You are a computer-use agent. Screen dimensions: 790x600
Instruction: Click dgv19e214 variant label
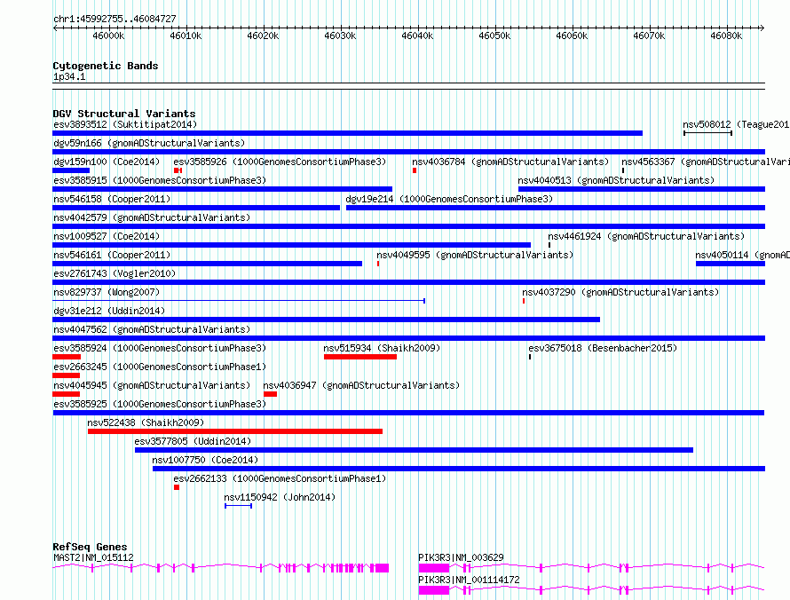click(x=449, y=199)
